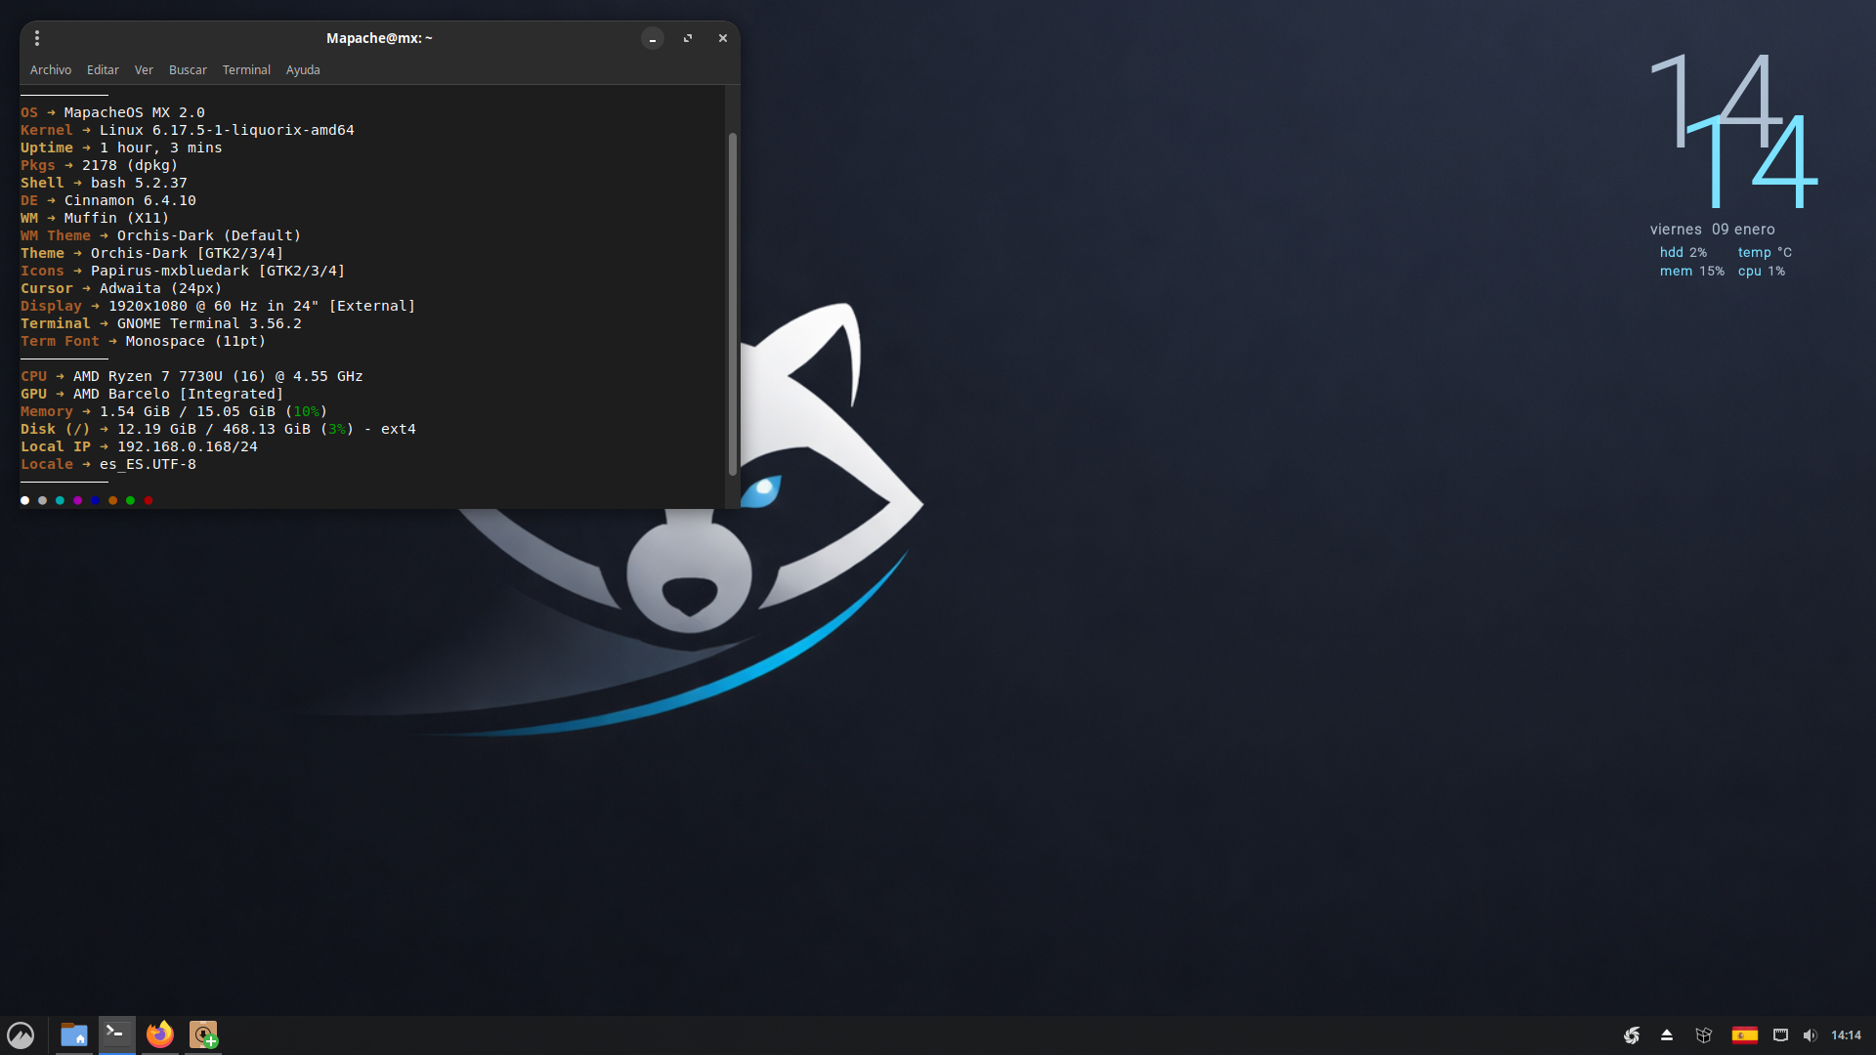Click the 'mem 15%' desktop widget reading
This screenshot has height=1055, width=1876.
(1692, 271)
